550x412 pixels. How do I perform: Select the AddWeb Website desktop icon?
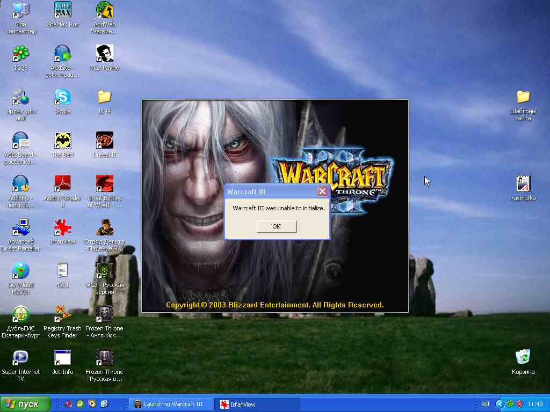105,18
